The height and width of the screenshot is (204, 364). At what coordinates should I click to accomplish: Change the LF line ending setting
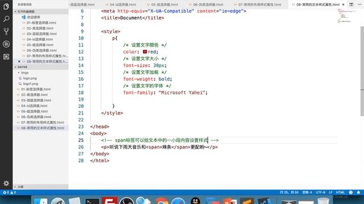330,193
